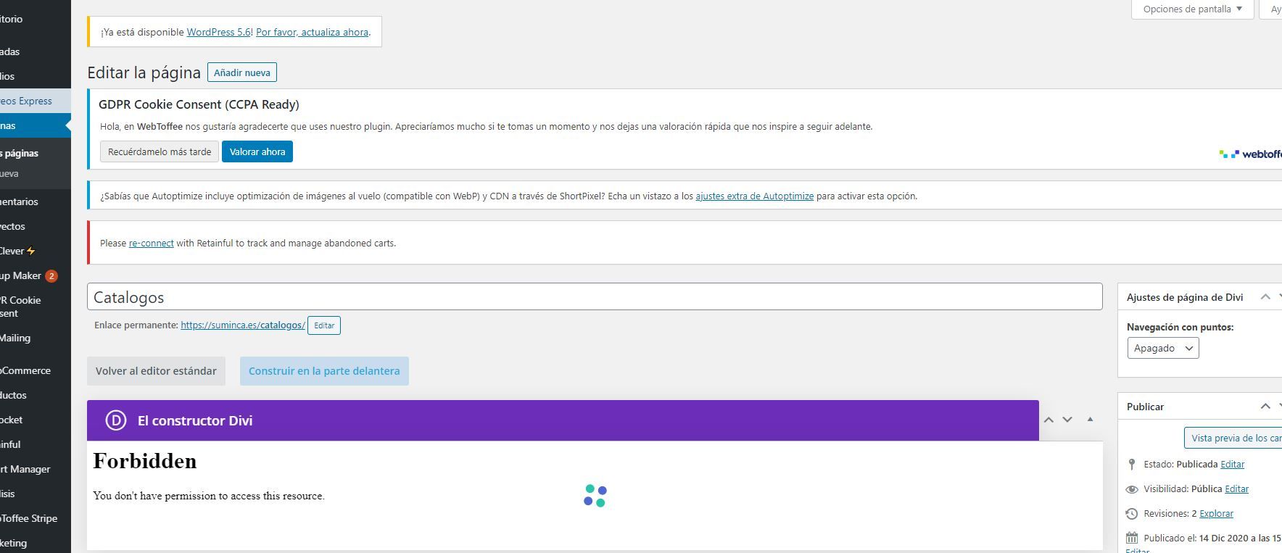Click Volver al editor estándar button
The height and width of the screenshot is (553, 1282).
[x=156, y=370]
